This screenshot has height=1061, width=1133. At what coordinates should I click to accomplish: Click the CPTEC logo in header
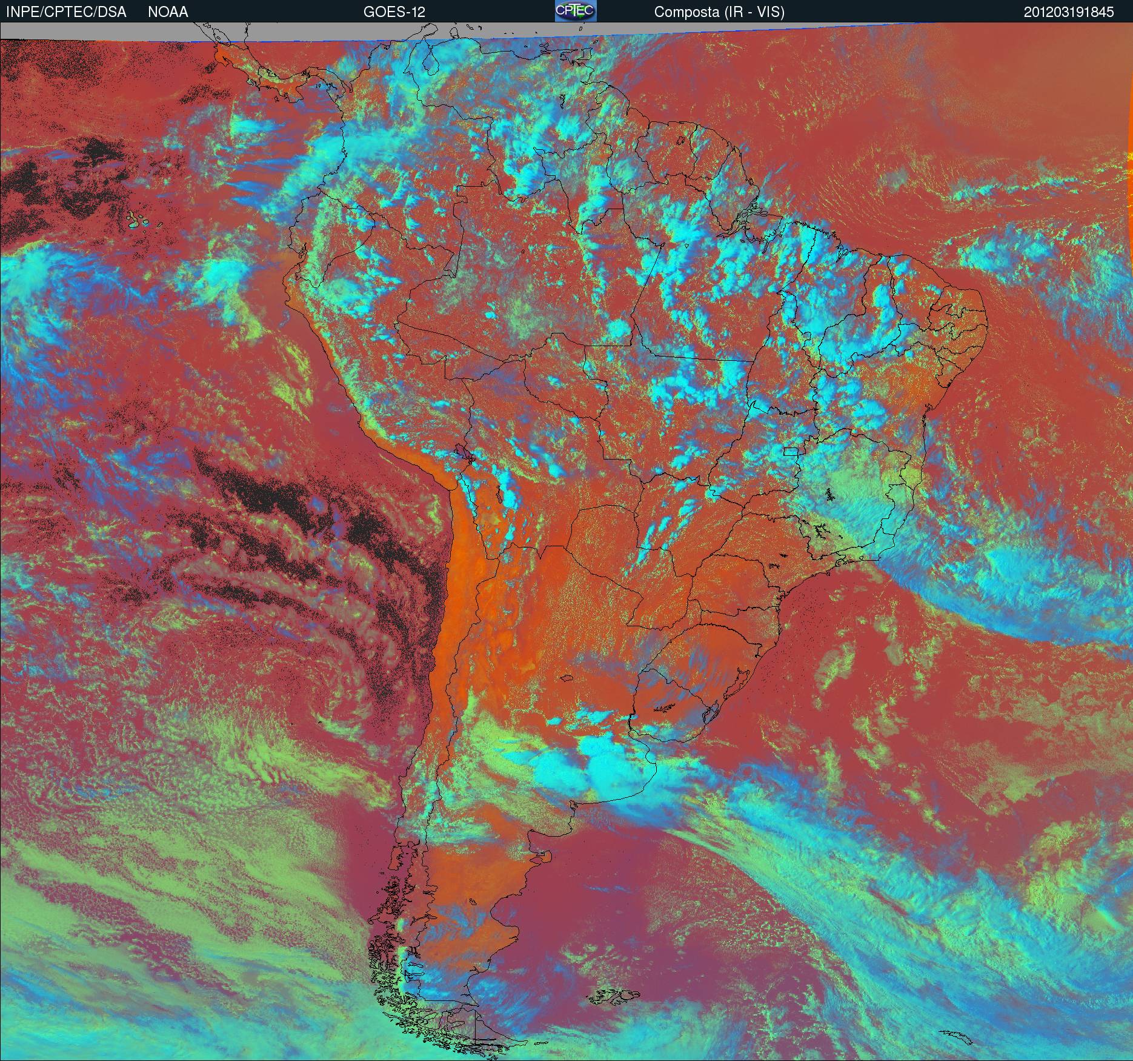tap(576, 11)
